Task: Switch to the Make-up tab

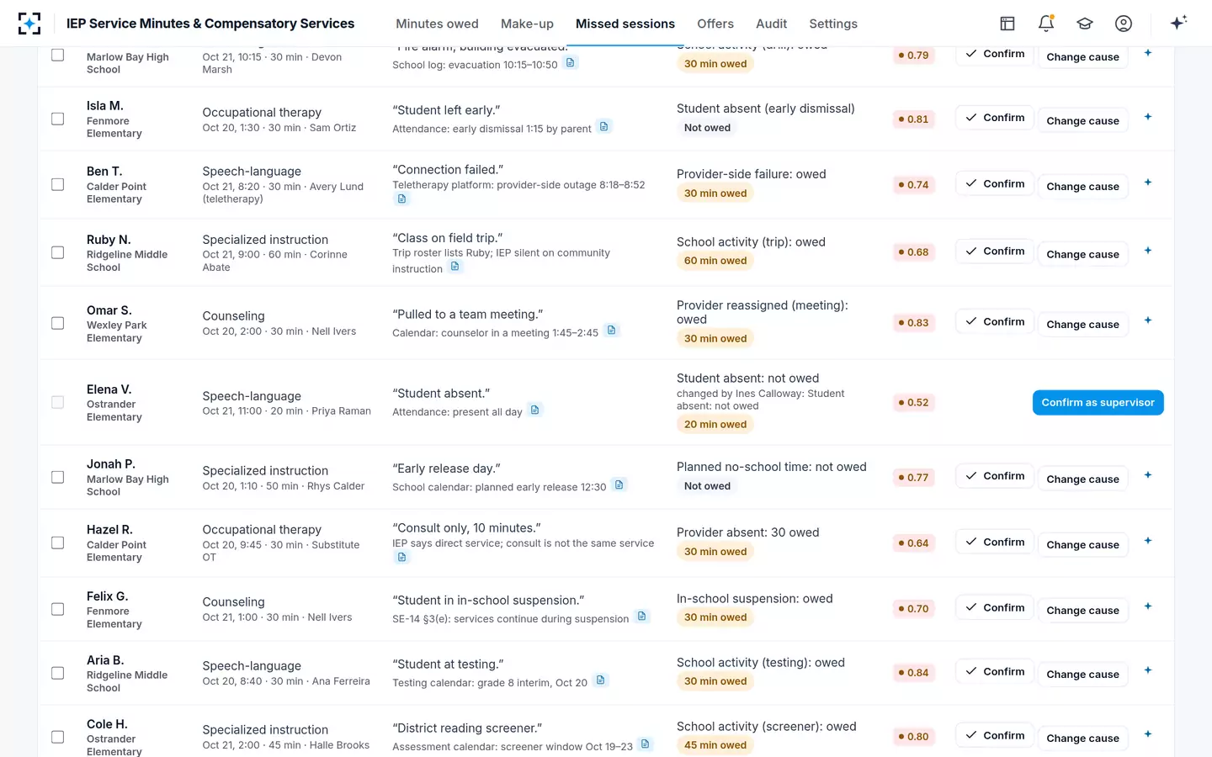Action: tap(527, 24)
